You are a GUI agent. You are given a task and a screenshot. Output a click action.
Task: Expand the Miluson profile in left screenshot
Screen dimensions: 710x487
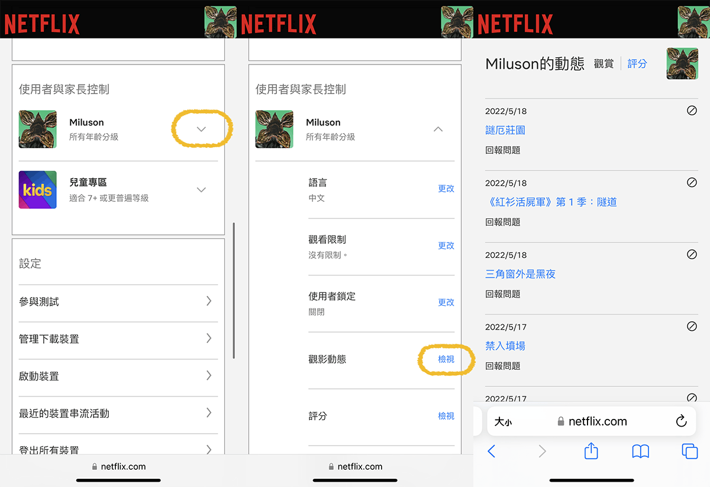[201, 129]
